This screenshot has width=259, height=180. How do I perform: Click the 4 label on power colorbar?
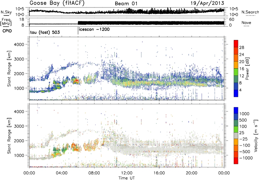coord(240,90)
